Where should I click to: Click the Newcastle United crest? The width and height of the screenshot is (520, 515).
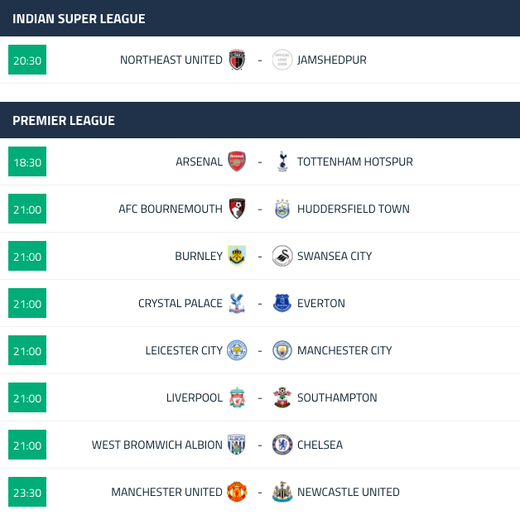click(282, 492)
